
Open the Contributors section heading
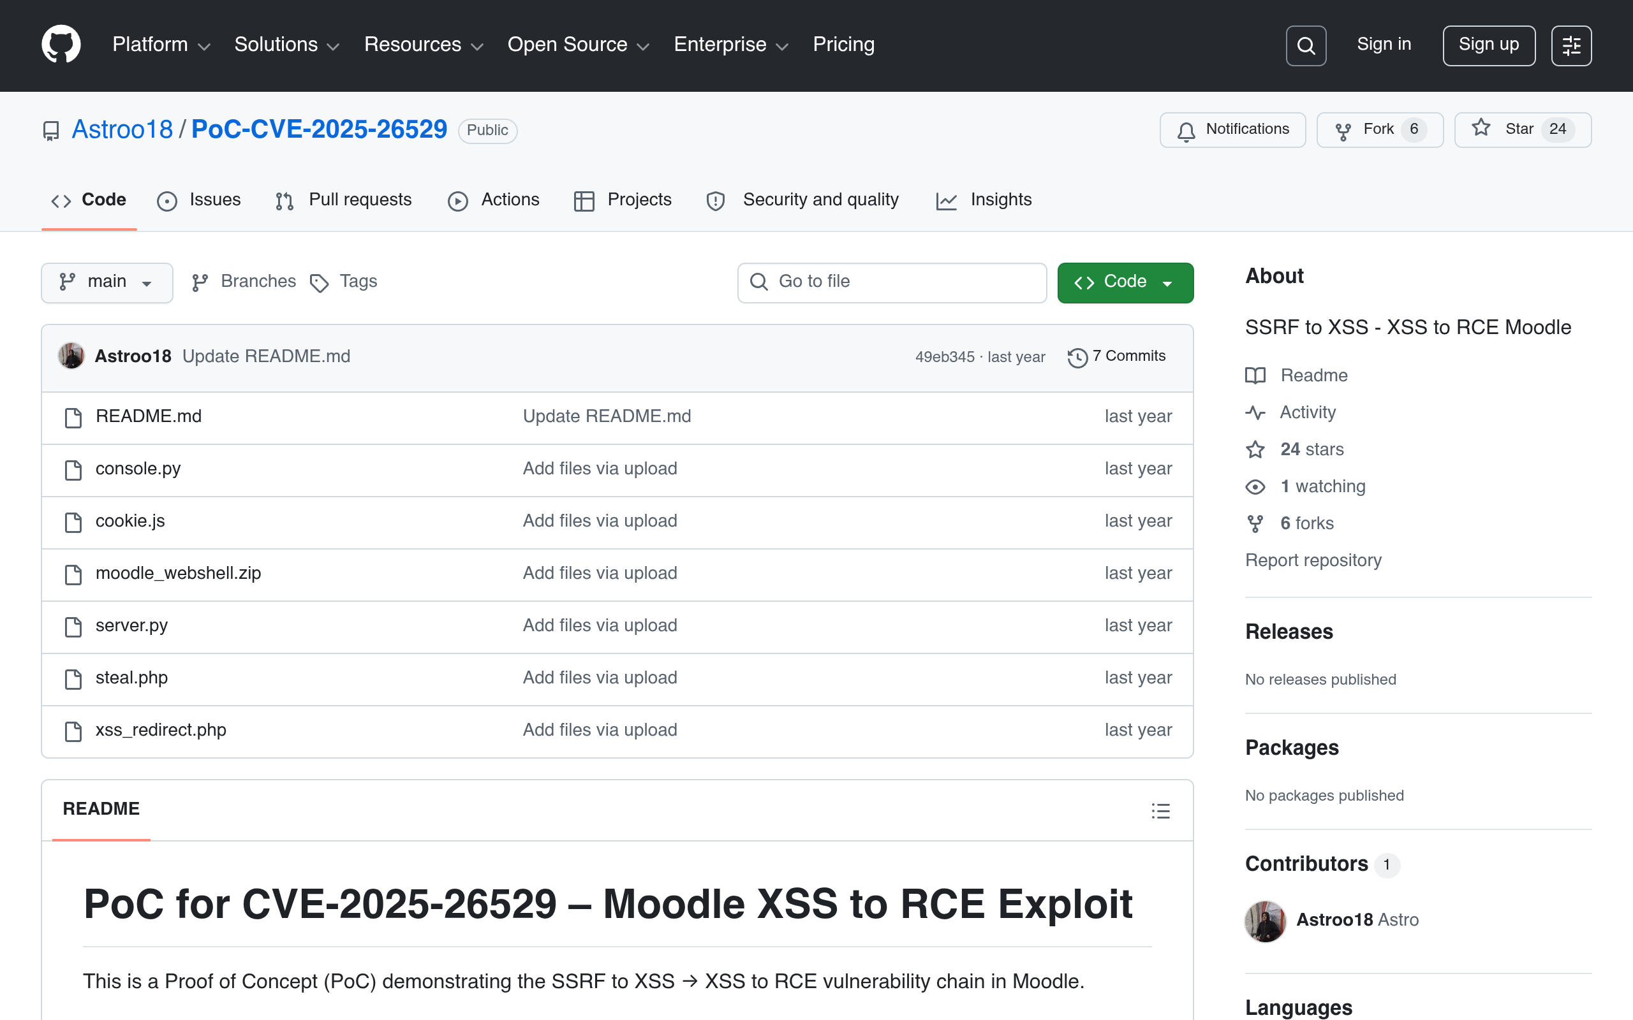1306,863
